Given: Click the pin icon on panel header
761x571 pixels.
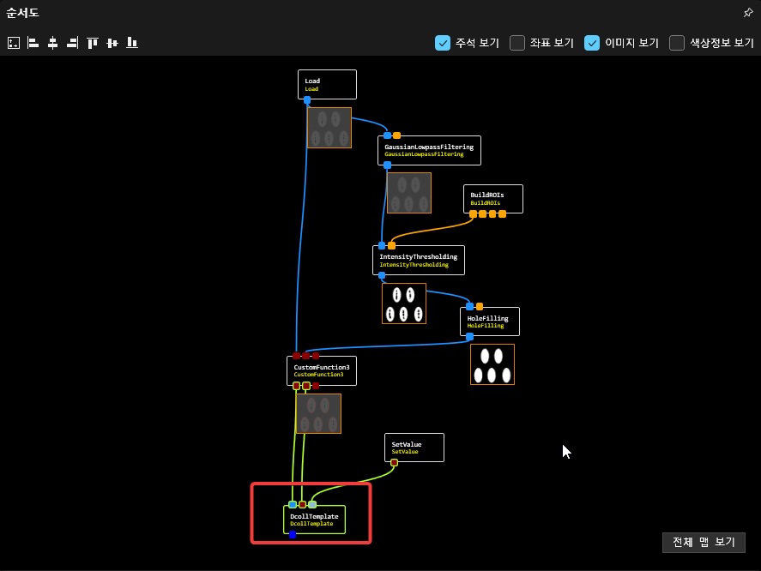Looking at the screenshot, I should pos(747,13).
